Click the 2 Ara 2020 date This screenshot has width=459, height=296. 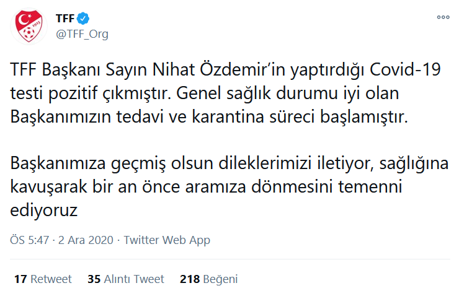tap(86, 240)
